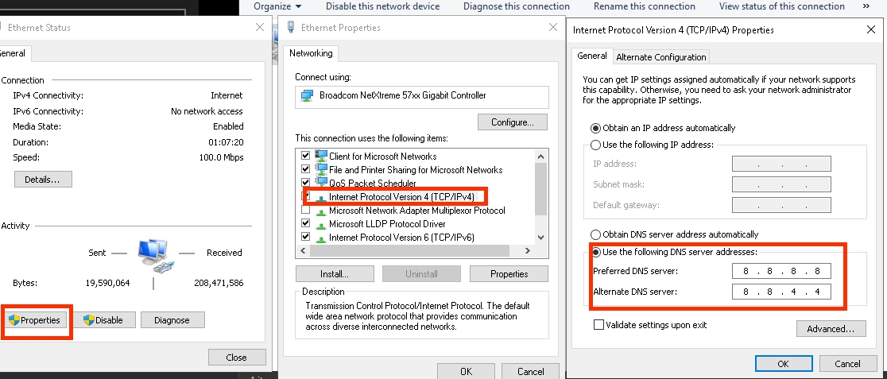This screenshot has height=379, width=887.
Task: Select Use the following IP address
Action: coord(595,145)
